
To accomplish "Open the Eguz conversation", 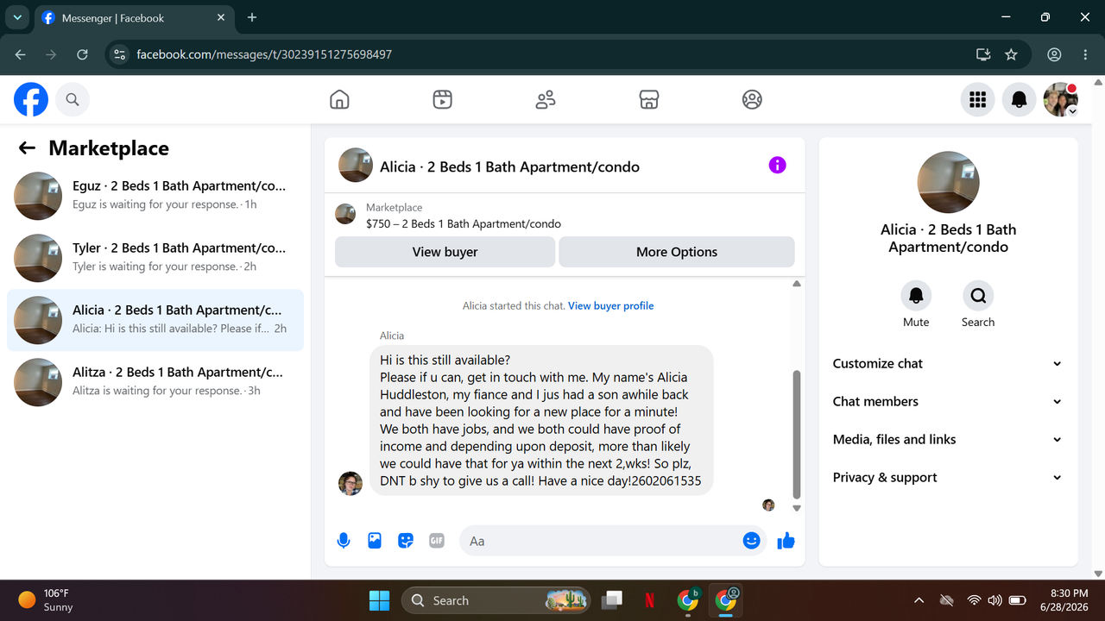I will 155,196.
